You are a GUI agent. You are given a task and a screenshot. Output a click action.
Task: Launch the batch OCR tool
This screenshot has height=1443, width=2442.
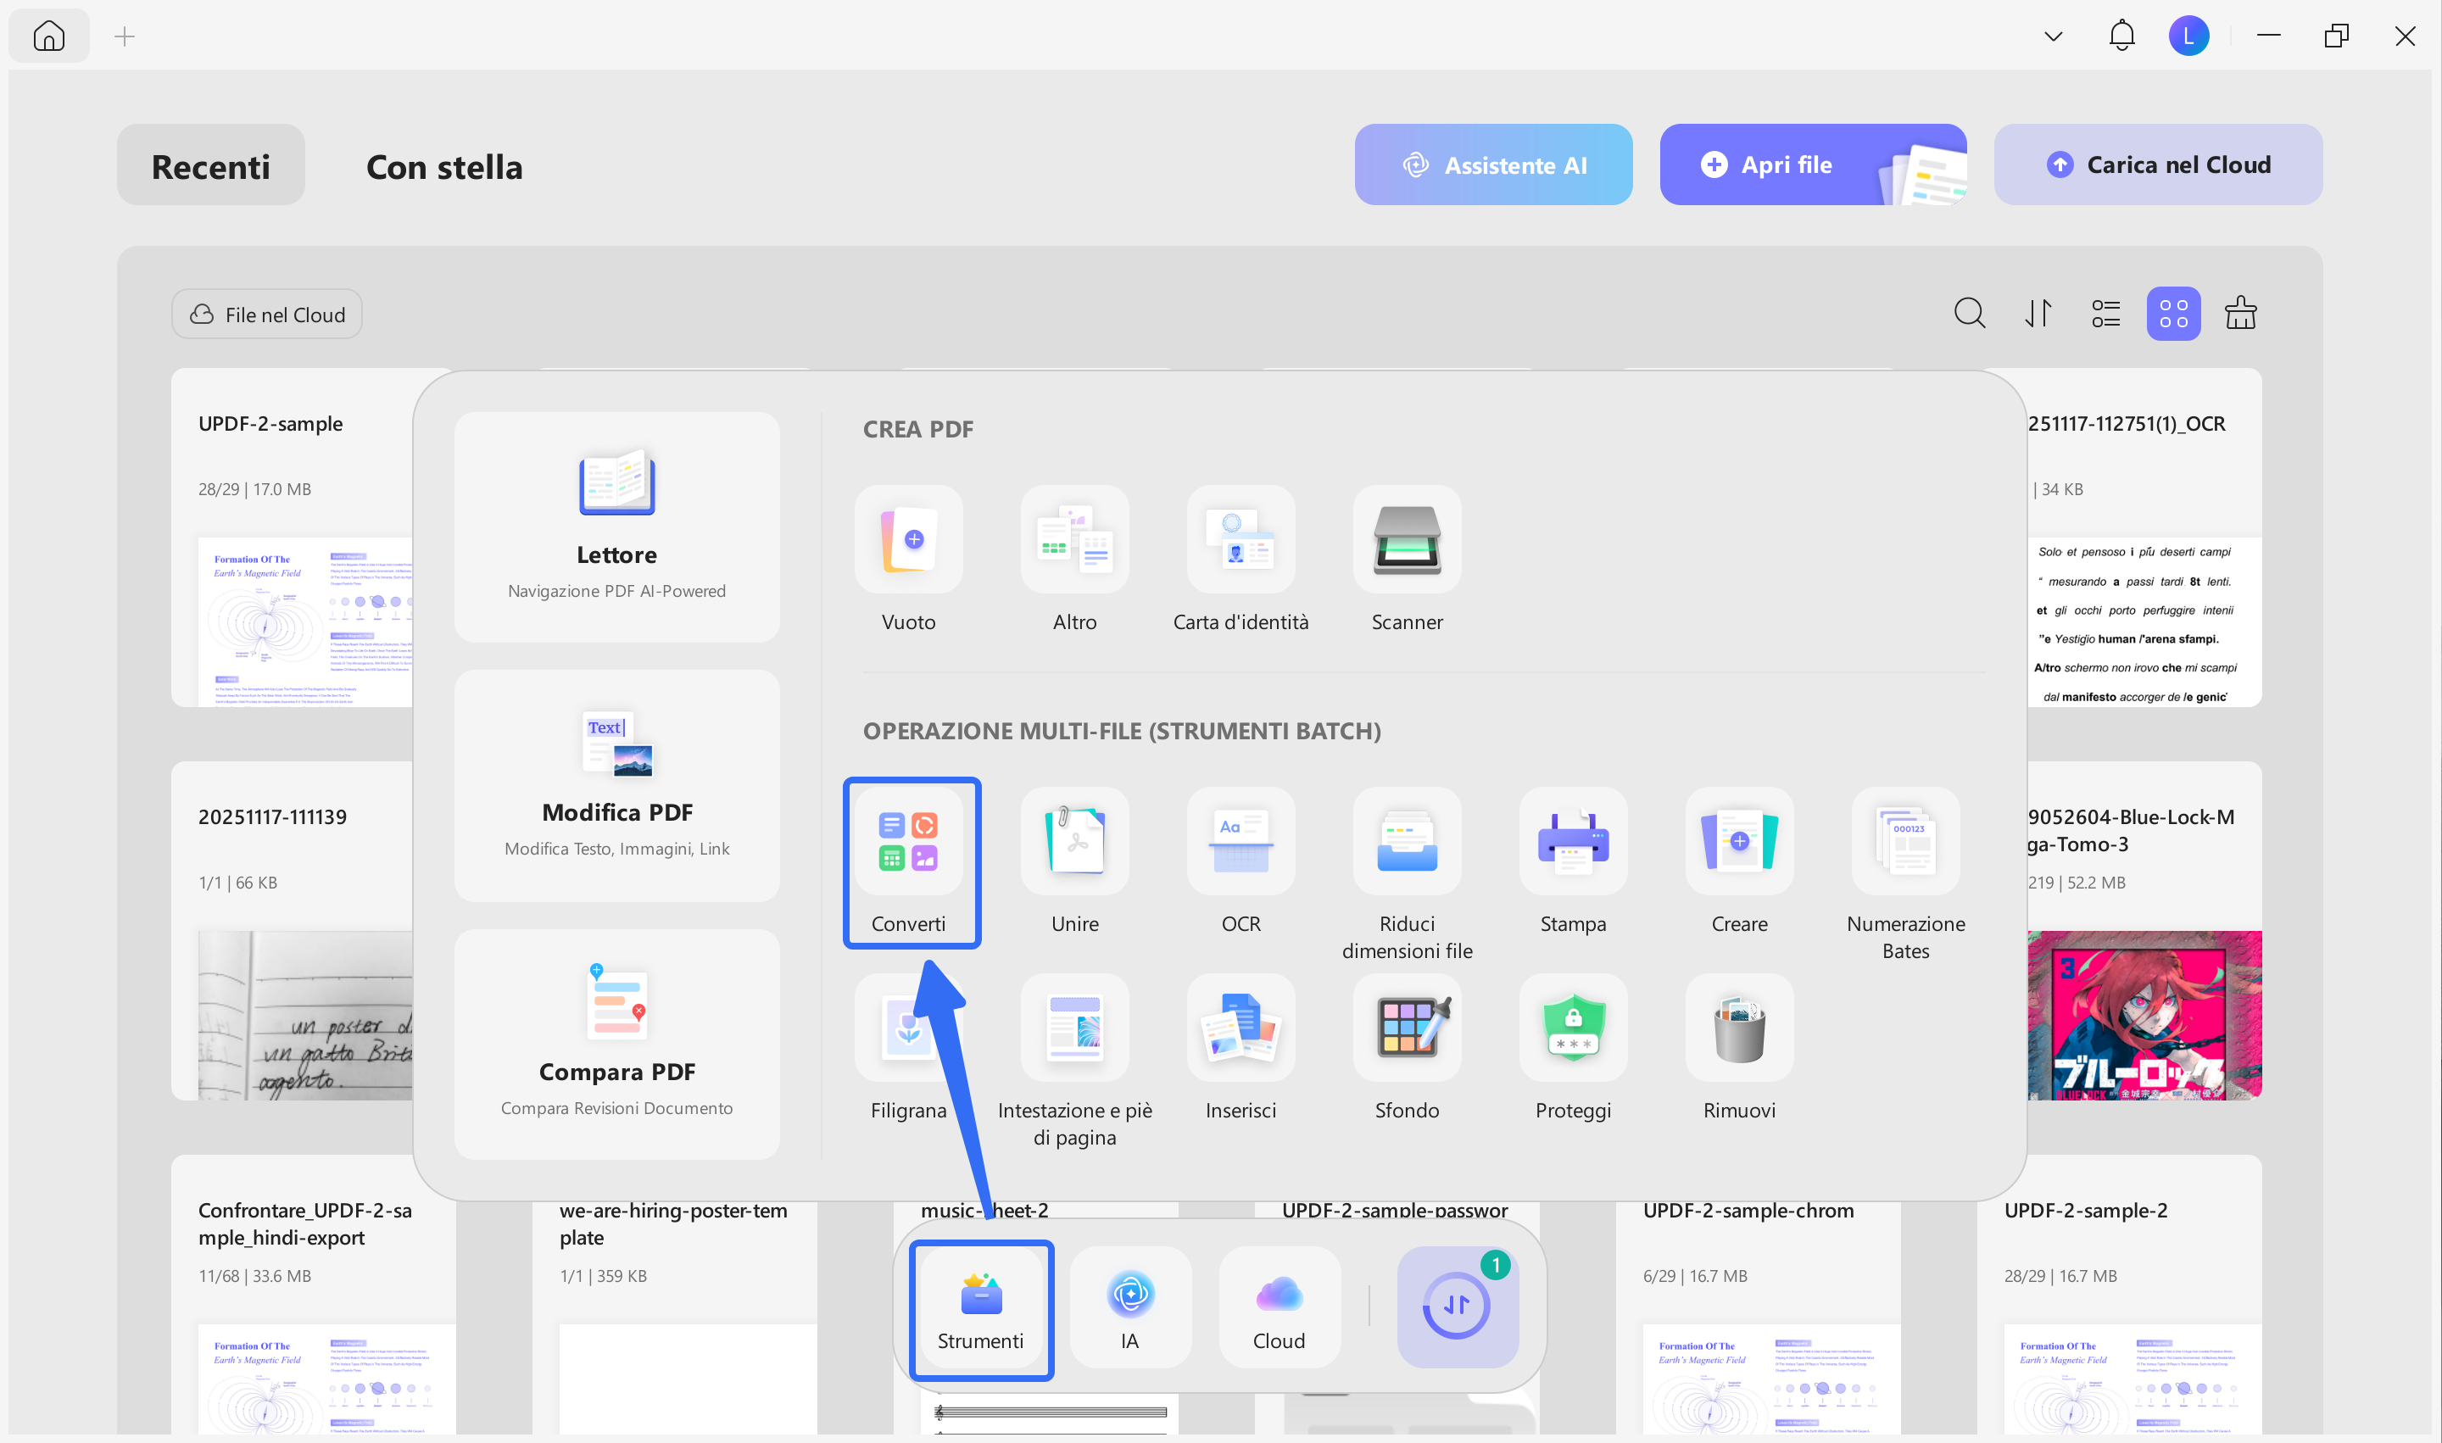[1241, 861]
